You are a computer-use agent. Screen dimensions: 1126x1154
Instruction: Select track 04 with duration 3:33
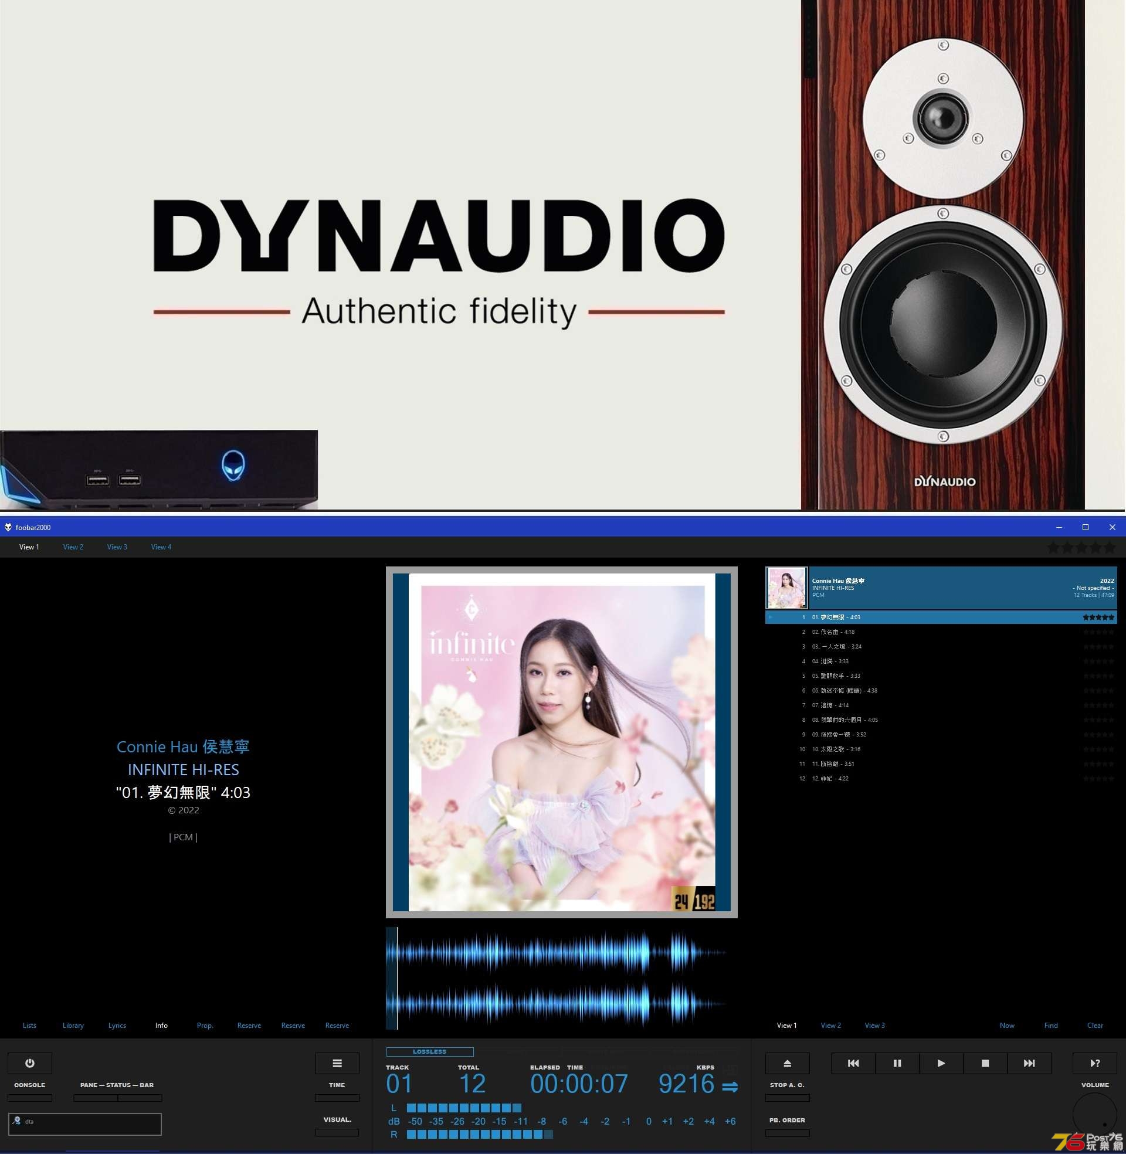tap(941, 661)
